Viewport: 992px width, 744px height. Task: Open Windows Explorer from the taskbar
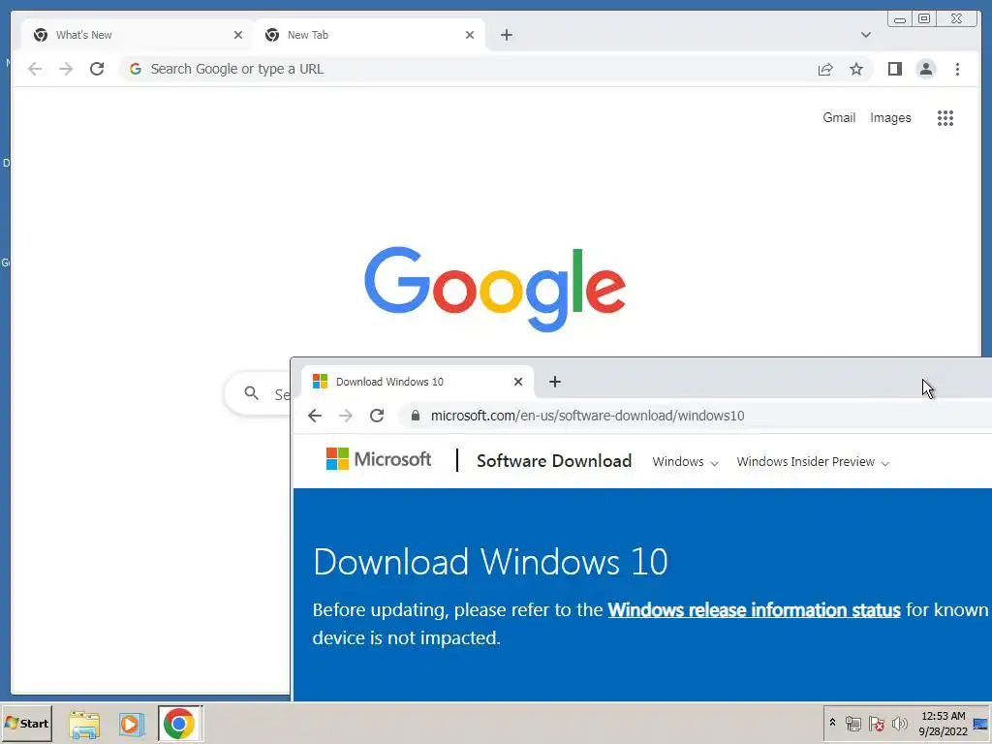[84, 724]
